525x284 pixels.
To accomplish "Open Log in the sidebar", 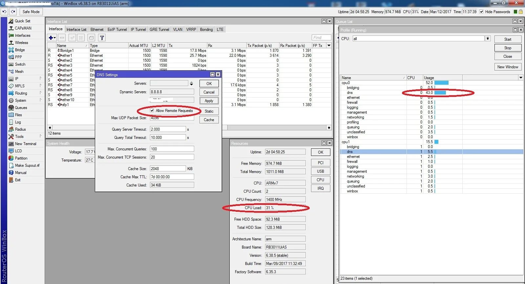I will tap(18, 122).
